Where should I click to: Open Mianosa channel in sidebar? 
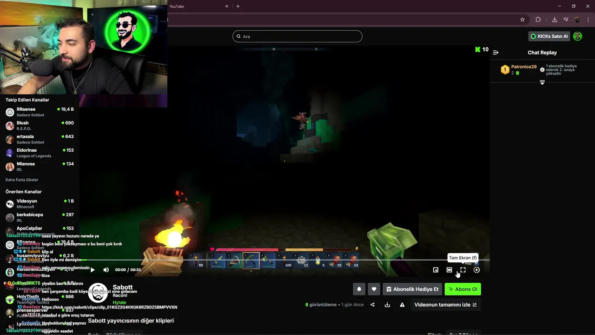[40, 166]
